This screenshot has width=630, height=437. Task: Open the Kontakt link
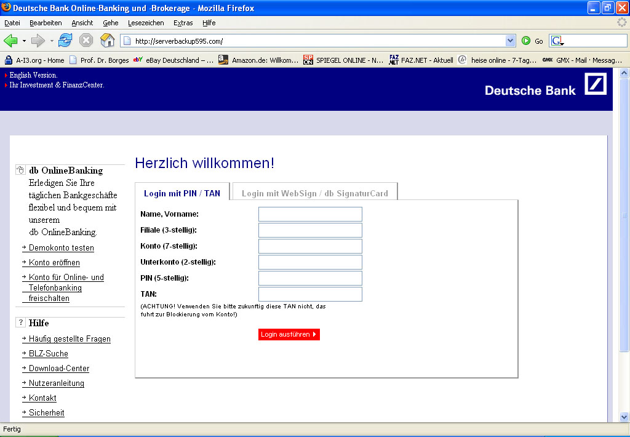[42, 398]
